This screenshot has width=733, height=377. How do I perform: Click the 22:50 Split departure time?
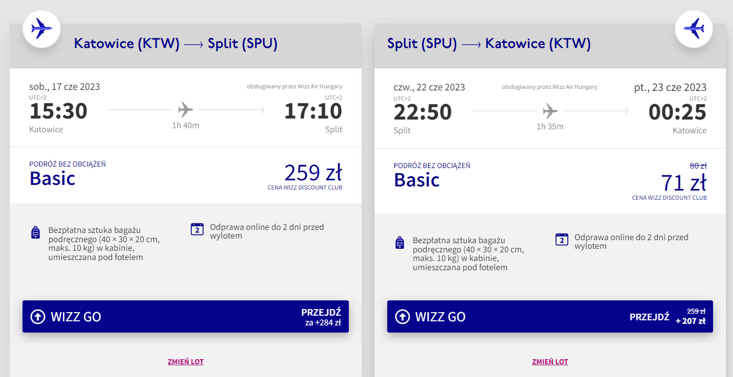point(423,112)
